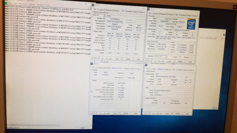Click the 'American Megatrends Inc.' BIOS brand value
This screenshot has width=237, height=133.
coord(163,91)
